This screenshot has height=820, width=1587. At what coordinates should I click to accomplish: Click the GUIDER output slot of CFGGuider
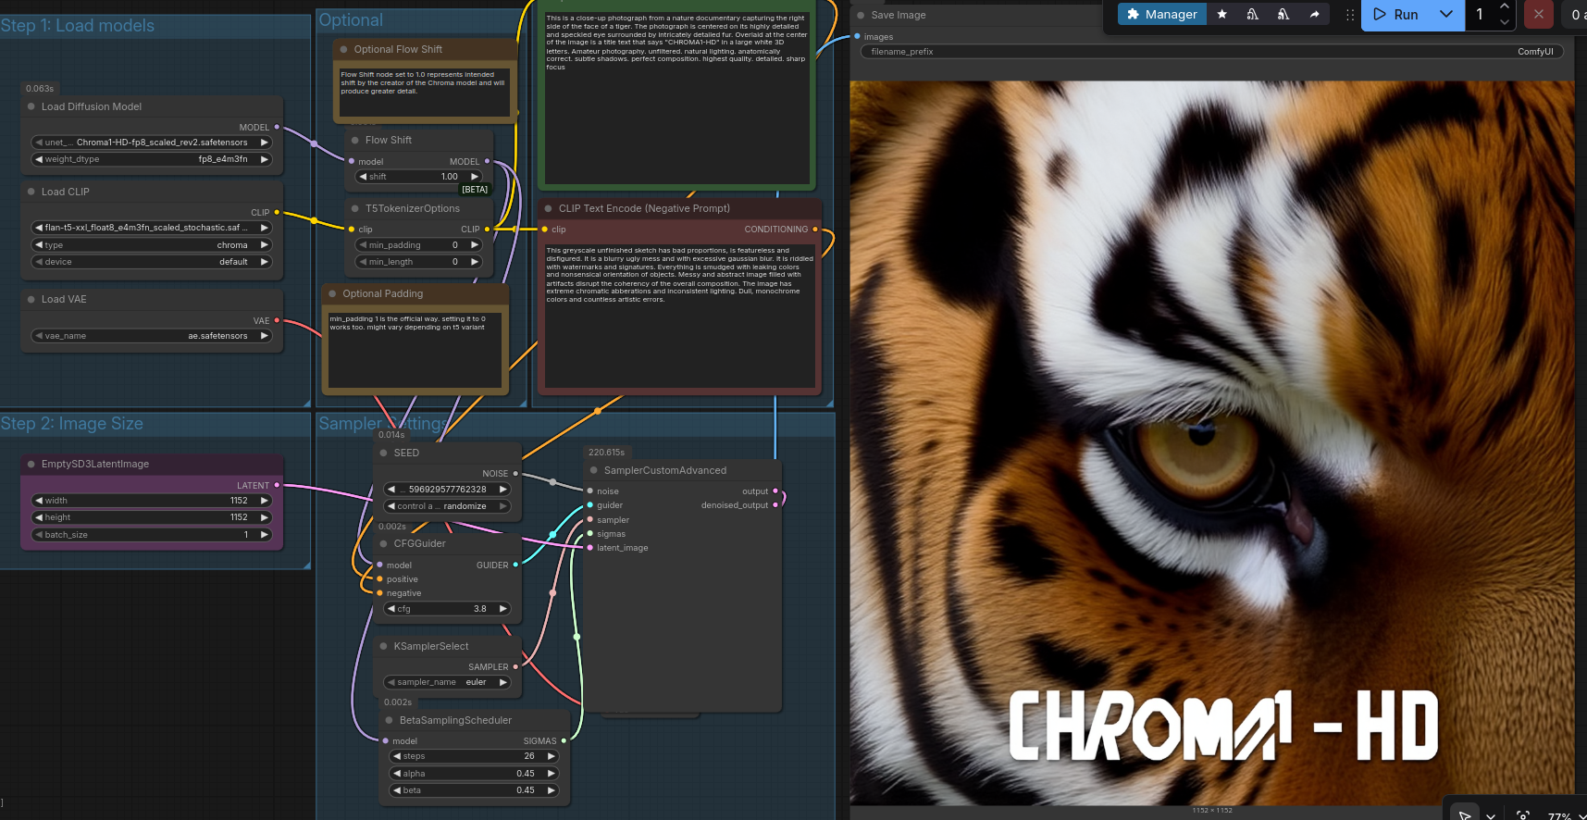tap(515, 565)
